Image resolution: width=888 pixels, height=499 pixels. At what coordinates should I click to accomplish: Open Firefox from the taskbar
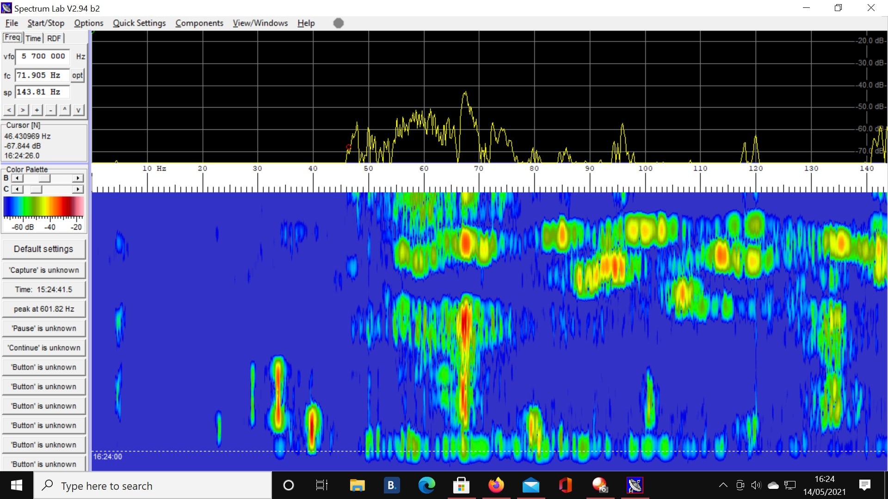[496, 486]
